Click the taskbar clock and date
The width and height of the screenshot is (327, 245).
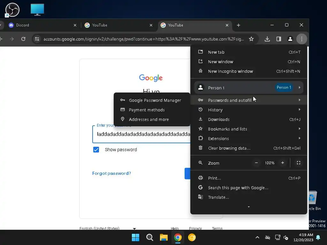click(x=303, y=237)
